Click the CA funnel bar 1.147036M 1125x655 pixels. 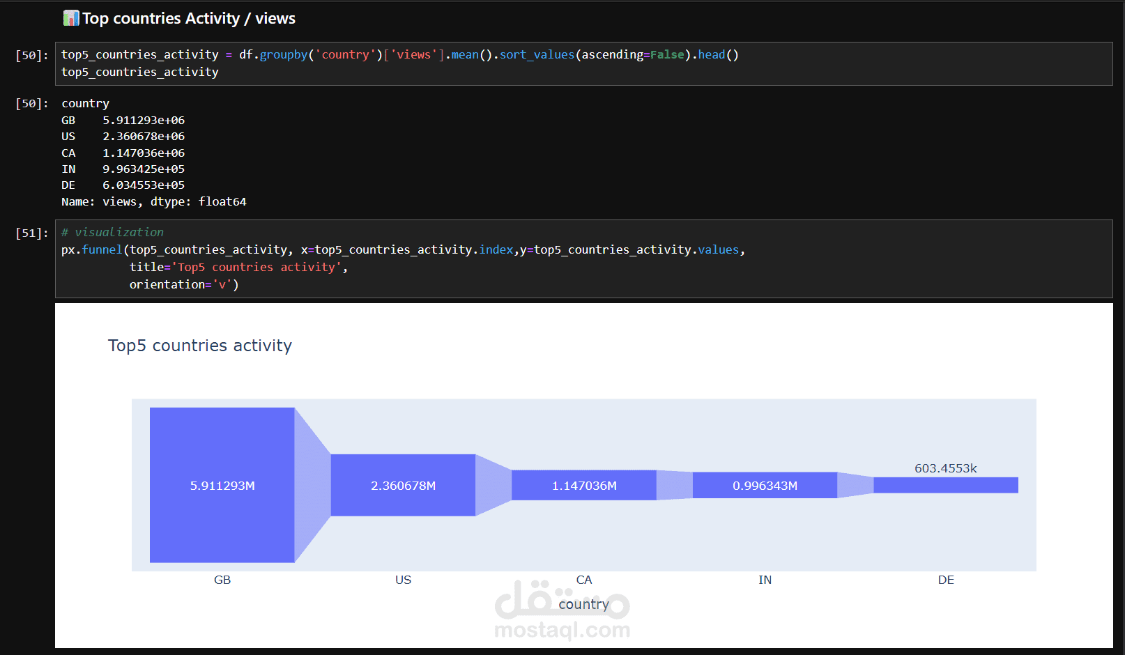tap(584, 485)
